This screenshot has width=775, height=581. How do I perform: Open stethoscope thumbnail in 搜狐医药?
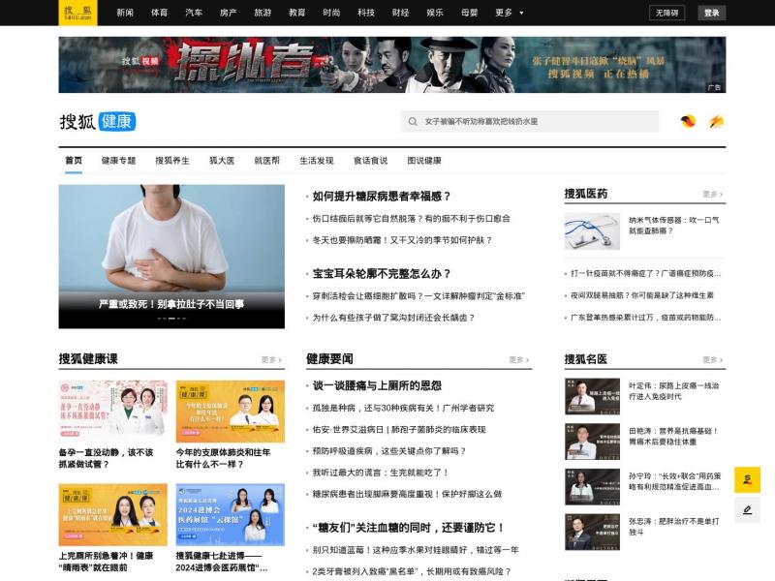click(592, 231)
